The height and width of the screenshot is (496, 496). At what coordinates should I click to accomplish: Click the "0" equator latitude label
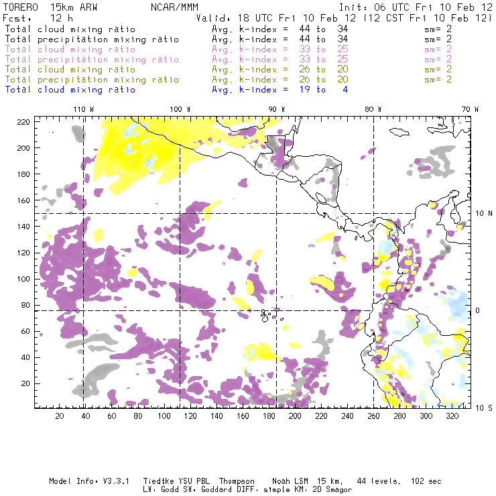click(x=478, y=310)
